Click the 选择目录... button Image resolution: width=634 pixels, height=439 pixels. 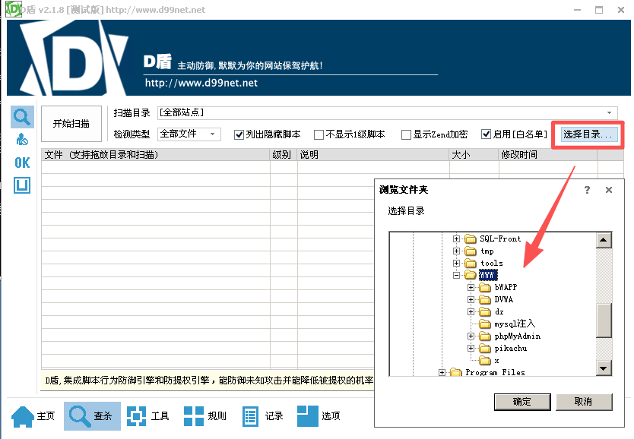tap(588, 134)
